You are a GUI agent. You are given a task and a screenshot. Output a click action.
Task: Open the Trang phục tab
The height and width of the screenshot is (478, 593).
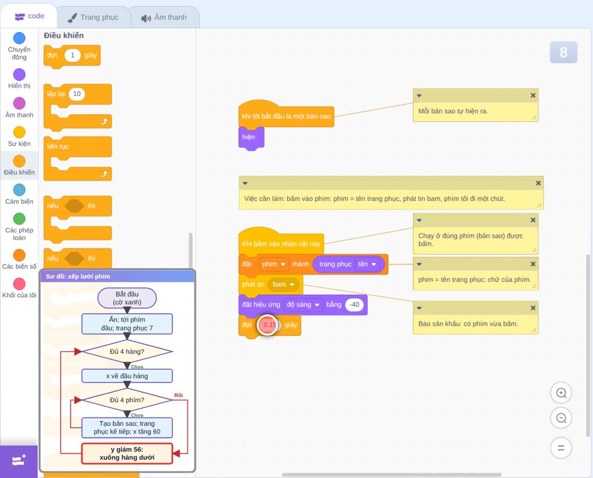tap(93, 17)
